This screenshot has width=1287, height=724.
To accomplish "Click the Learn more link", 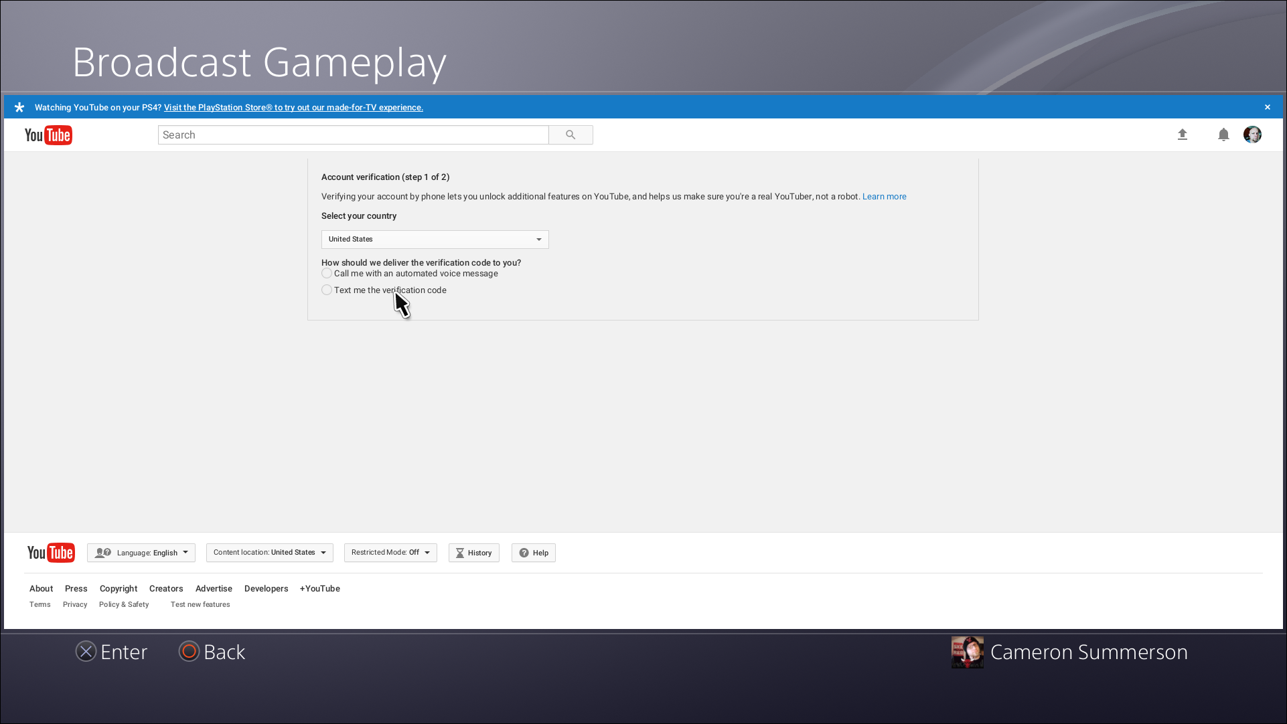I will [x=884, y=197].
